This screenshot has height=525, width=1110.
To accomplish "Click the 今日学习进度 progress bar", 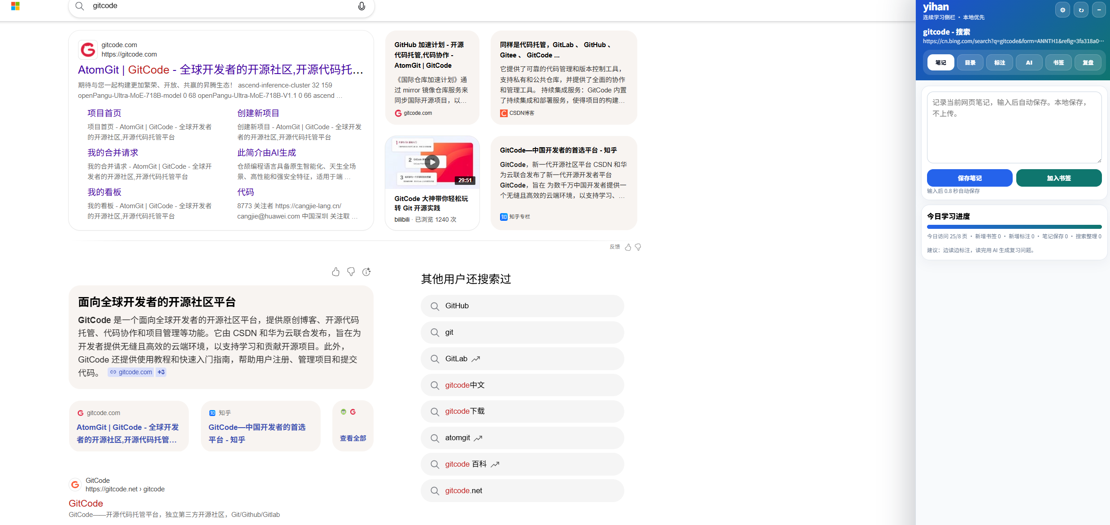I will [x=1014, y=227].
